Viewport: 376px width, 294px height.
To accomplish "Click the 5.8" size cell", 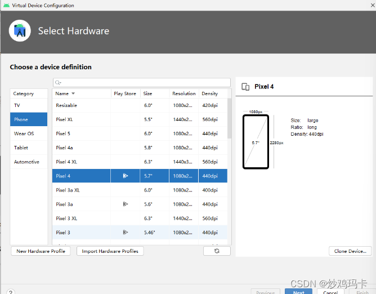I will pyautogui.click(x=155, y=148).
